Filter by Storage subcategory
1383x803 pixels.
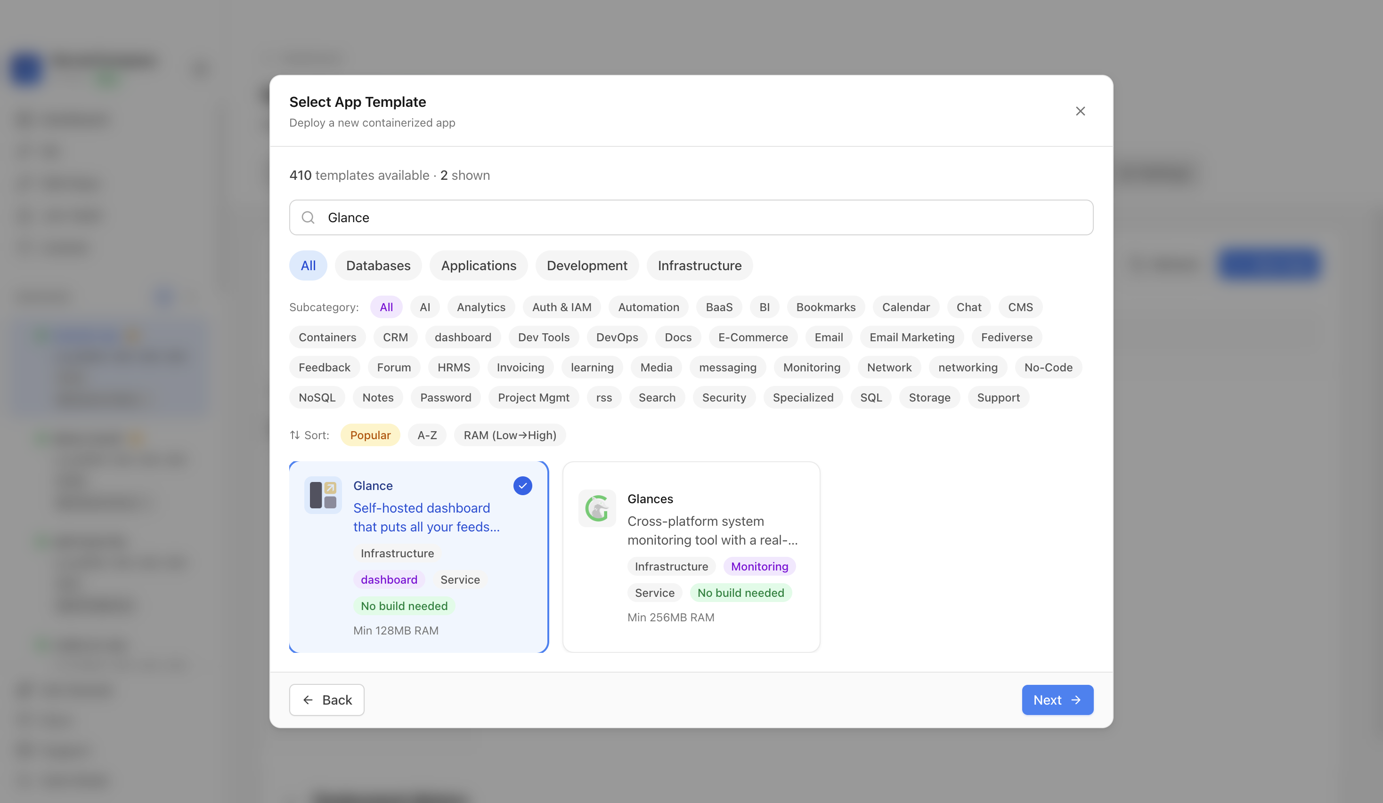929,398
